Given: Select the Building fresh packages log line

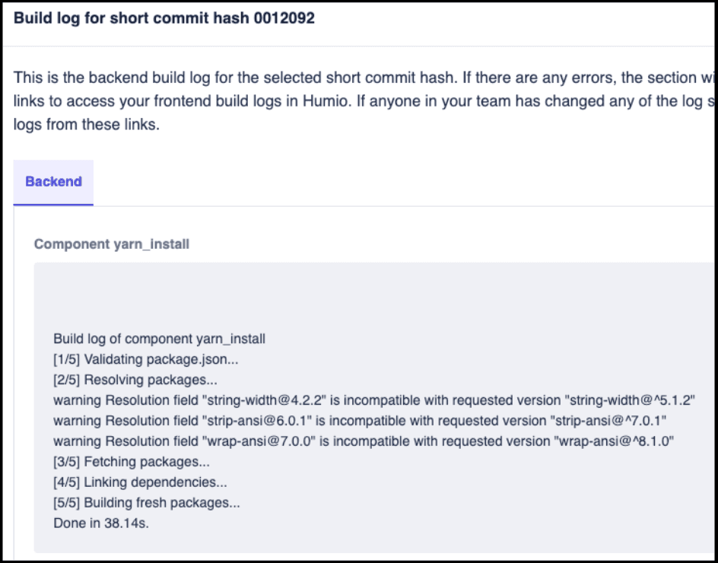Looking at the screenshot, I should (147, 503).
